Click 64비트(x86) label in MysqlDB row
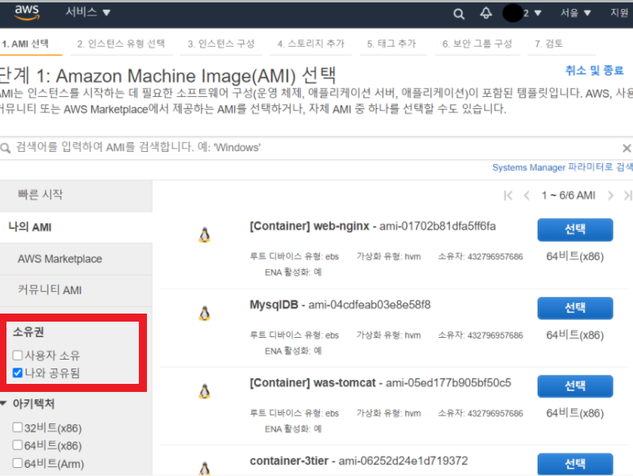 tap(575, 335)
